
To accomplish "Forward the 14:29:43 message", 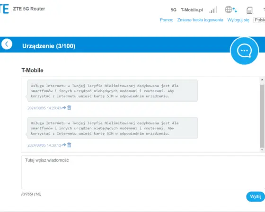I will point(64,108).
